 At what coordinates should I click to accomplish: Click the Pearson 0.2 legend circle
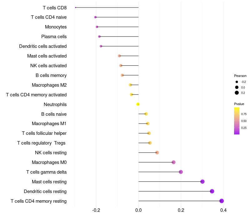pyautogui.click(x=237, y=93)
